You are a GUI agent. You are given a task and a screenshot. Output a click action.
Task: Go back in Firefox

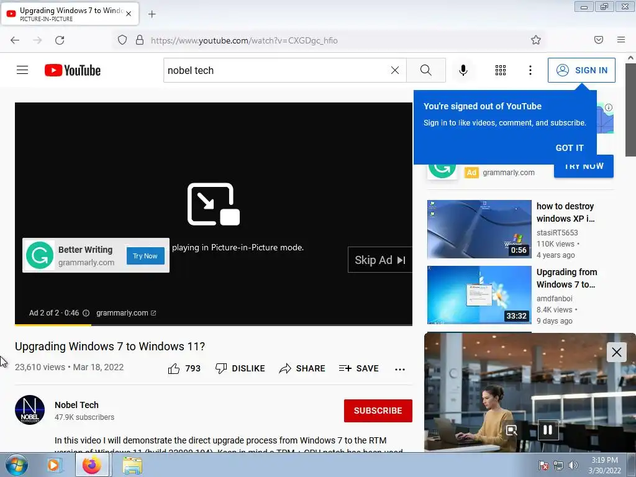click(x=15, y=40)
